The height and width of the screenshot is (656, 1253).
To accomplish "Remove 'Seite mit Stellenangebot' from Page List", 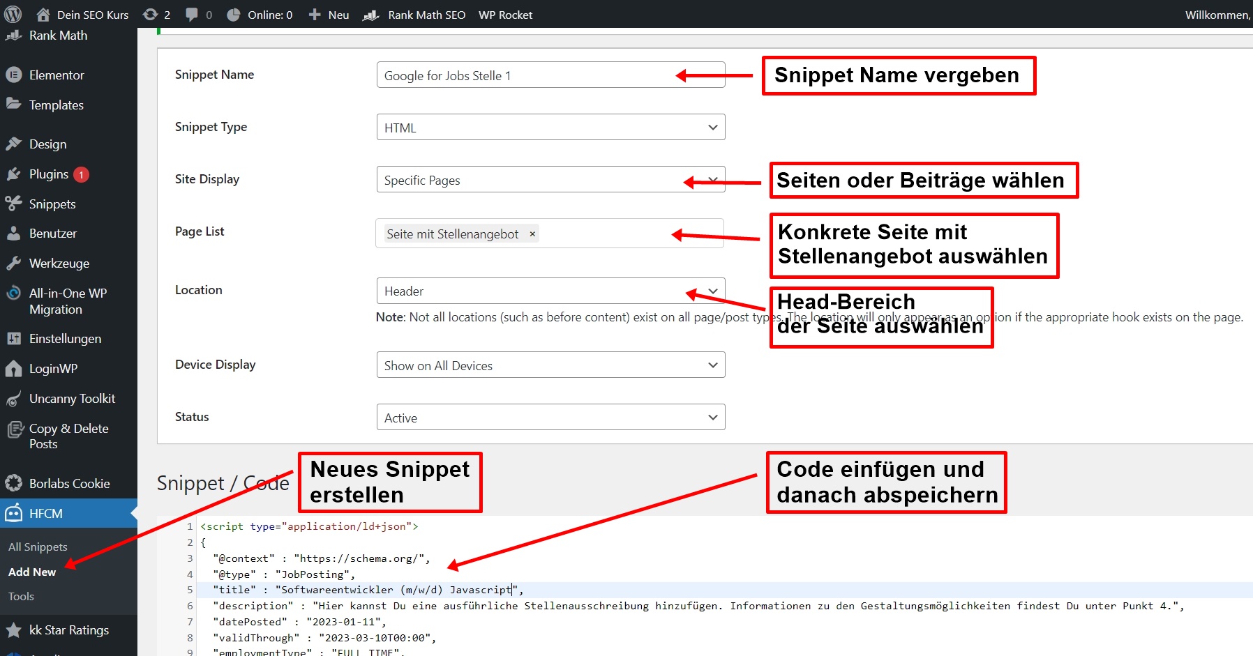I will point(532,234).
